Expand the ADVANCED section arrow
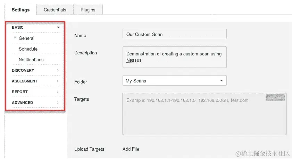 pos(58,103)
